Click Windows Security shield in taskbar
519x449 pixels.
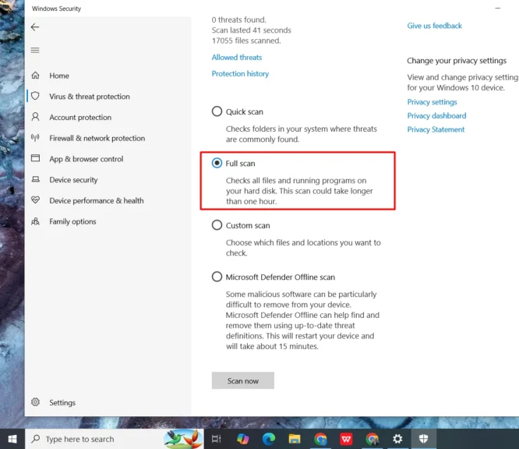tap(423, 439)
